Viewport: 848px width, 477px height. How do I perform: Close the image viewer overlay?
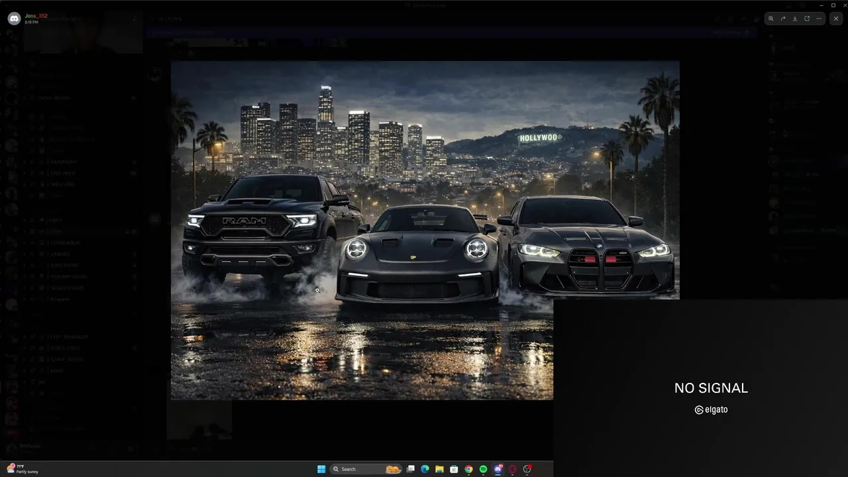[x=836, y=19]
